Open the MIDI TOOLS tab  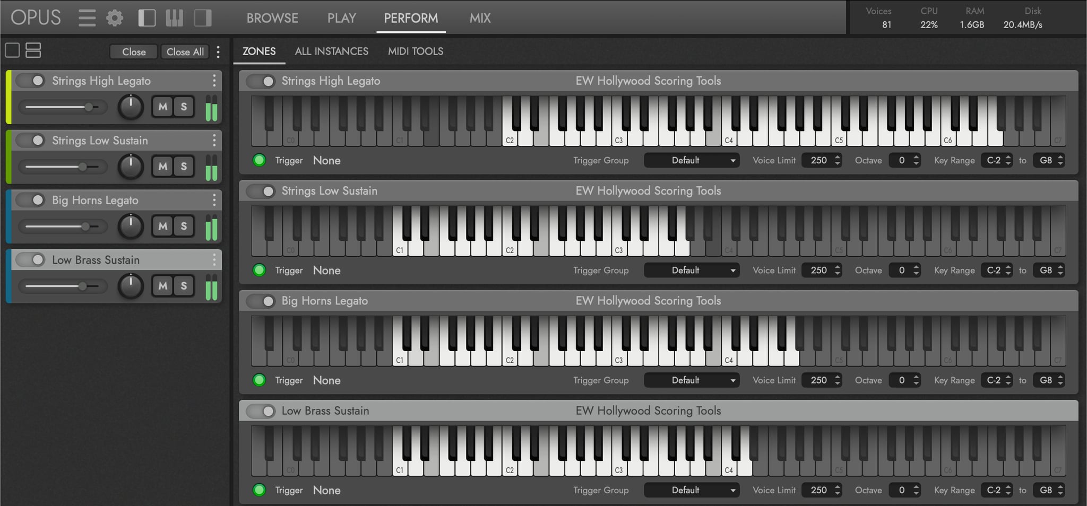[416, 51]
